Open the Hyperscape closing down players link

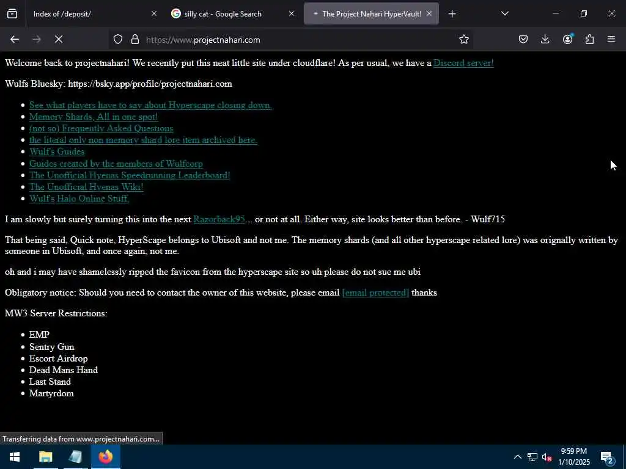[x=150, y=105]
